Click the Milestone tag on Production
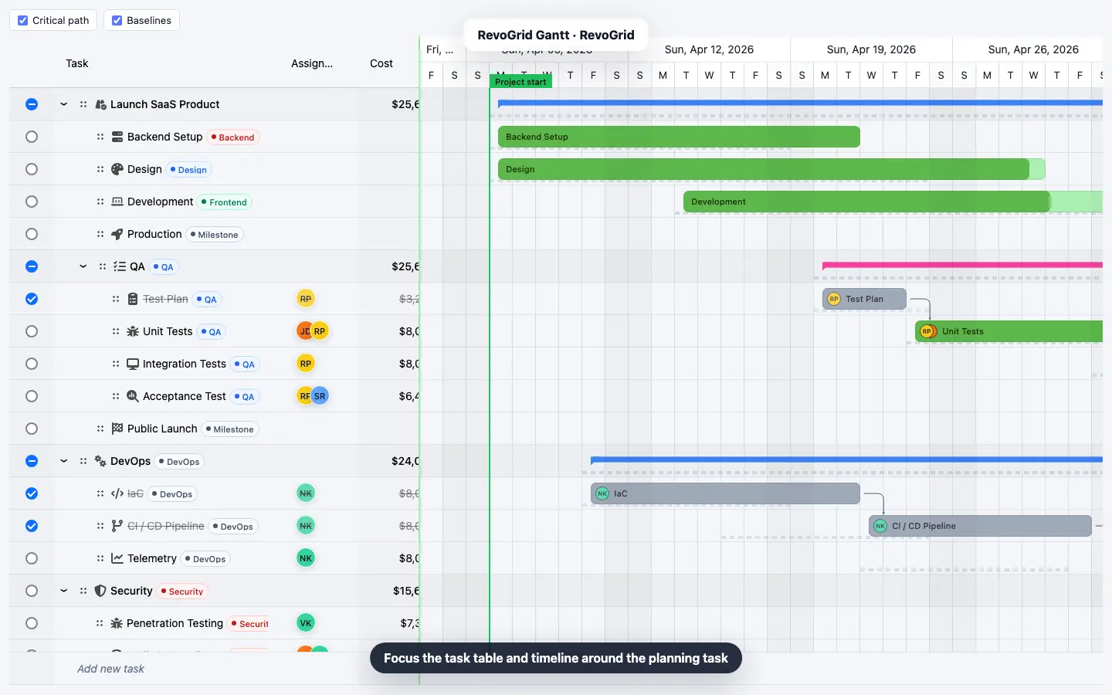The image size is (1112, 695). [215, 235]
